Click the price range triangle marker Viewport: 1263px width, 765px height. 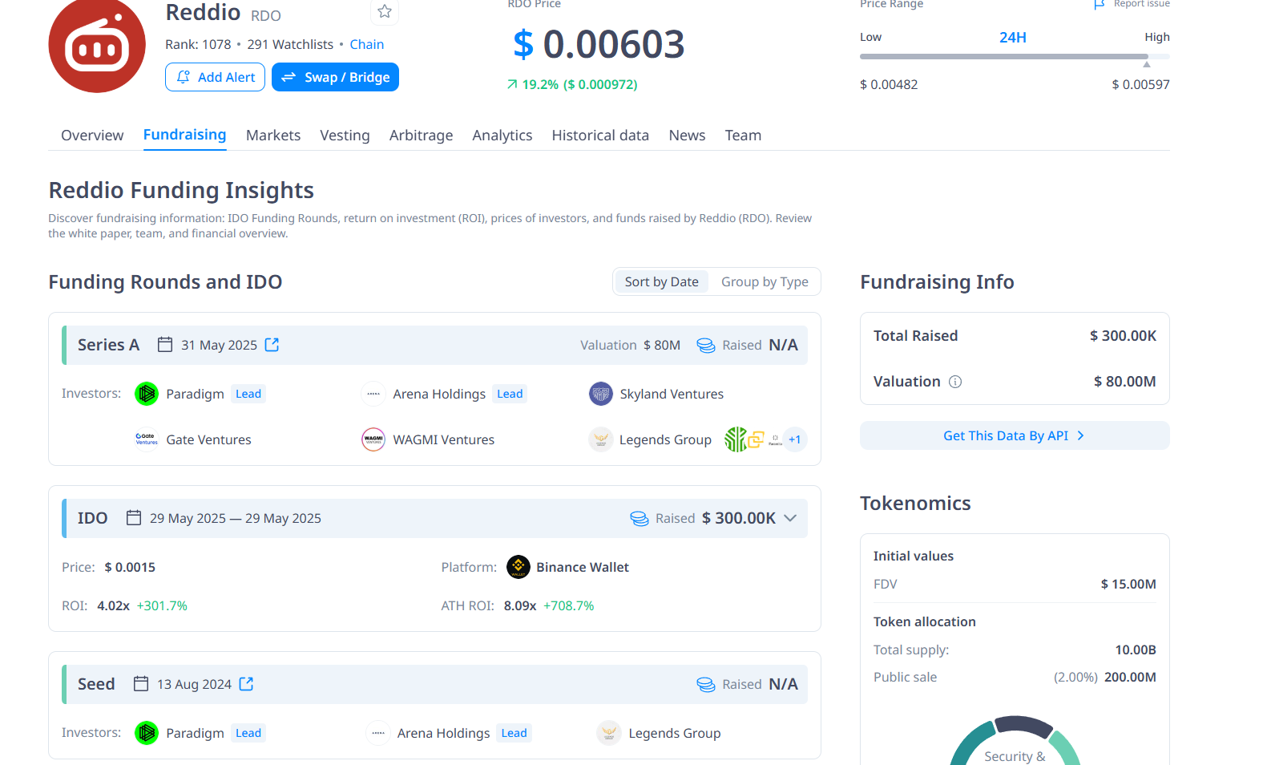(x=1147, y=64)
